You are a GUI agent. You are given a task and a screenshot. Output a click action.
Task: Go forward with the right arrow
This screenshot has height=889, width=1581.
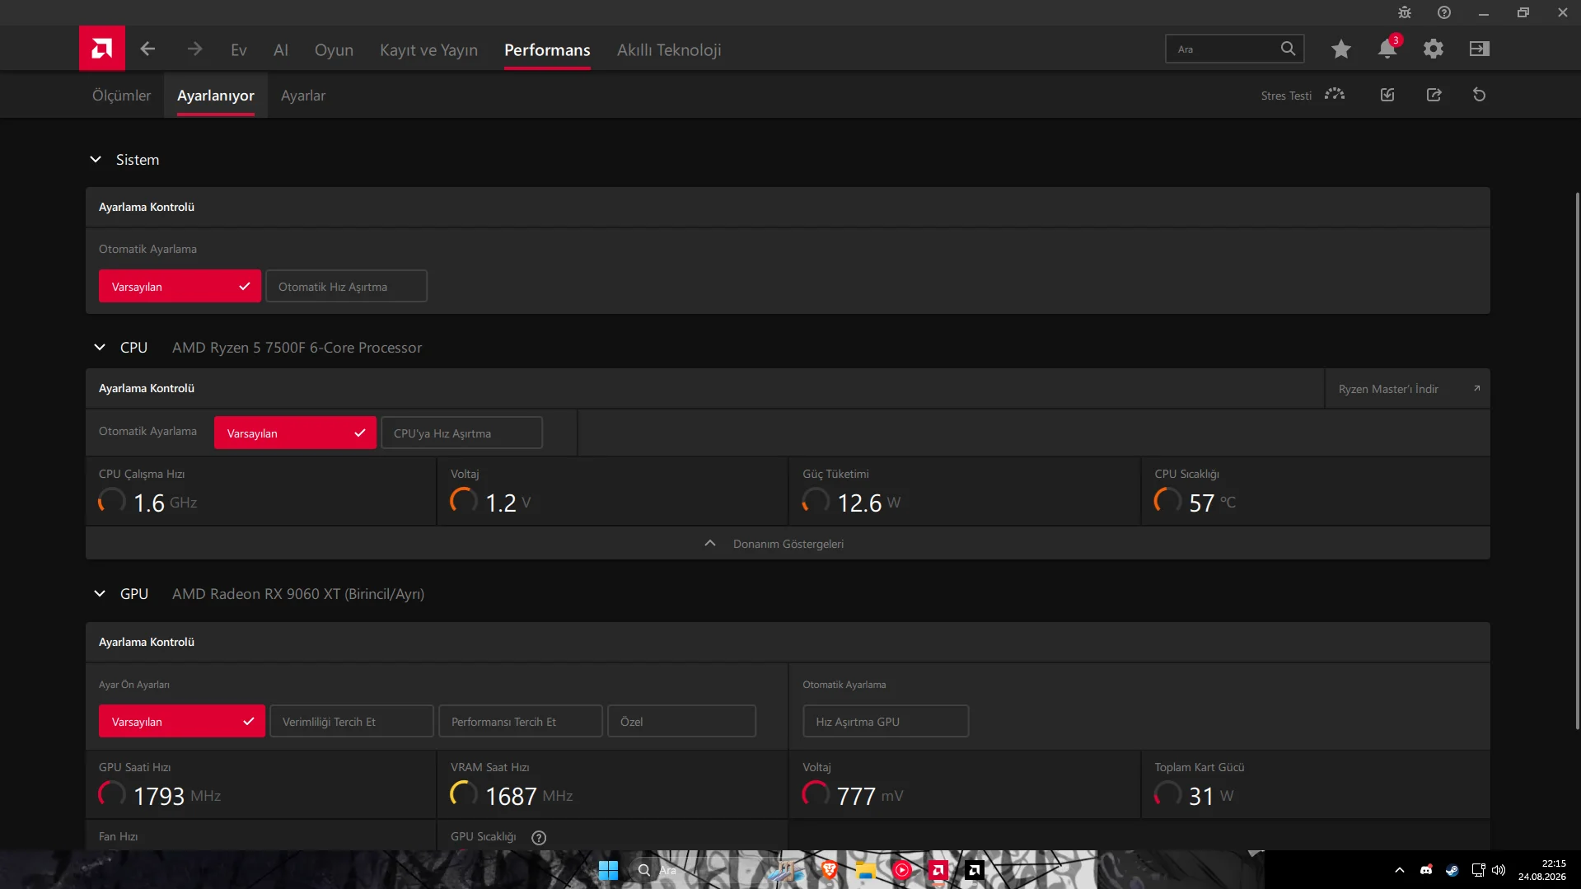pyautogui.click(x=194, y=49)
